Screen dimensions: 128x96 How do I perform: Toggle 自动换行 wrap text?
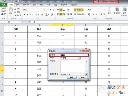(x=79, y=10)
